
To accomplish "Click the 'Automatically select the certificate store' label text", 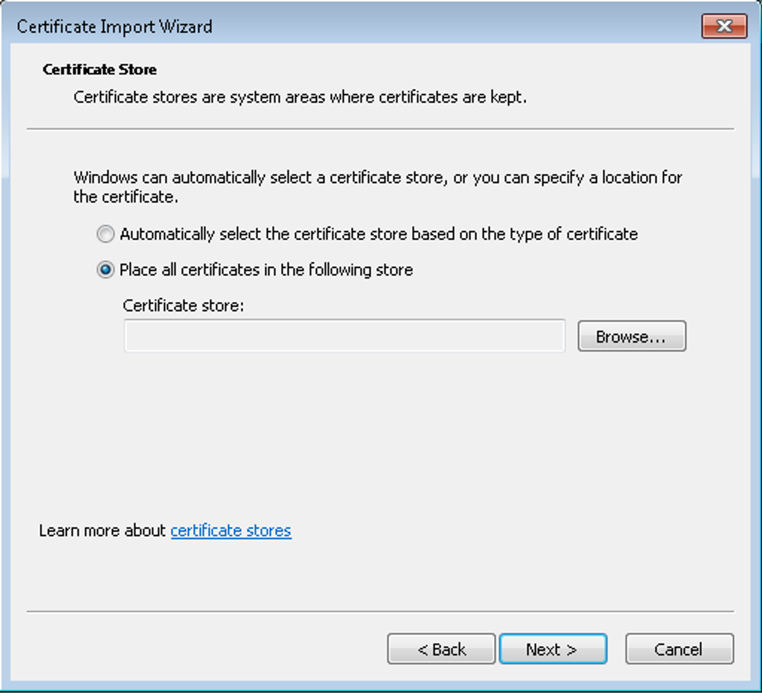I will coord(379,234).
